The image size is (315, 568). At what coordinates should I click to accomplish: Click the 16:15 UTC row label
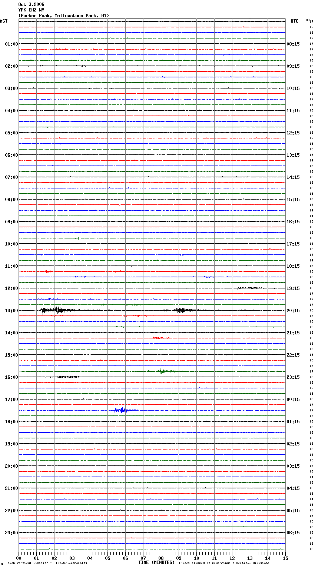(293, 222)
